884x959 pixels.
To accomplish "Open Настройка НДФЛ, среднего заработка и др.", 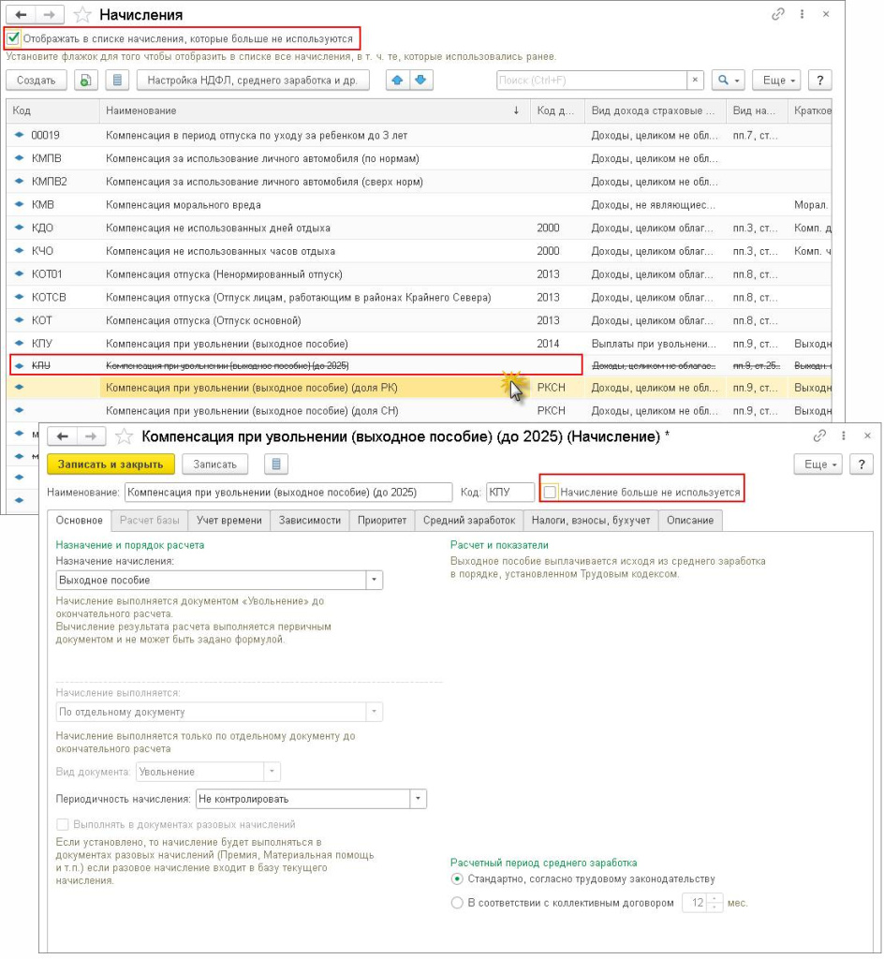I will click(x=253, y=81).
